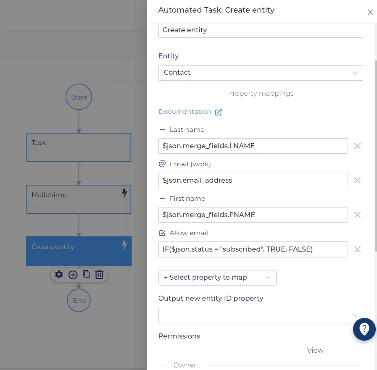Click the external link icon beside Documentation
Screen dimensions: 377x370
click(x=218, y=112)
